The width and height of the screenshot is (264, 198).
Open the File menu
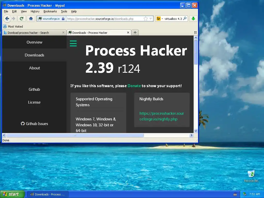coord(6,11)
